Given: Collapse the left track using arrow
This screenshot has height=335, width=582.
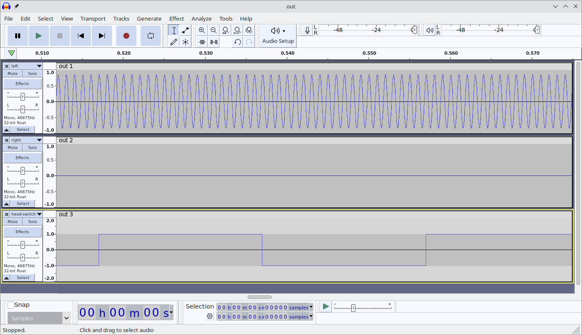Looking at the screenshot, I should point(7,130).
